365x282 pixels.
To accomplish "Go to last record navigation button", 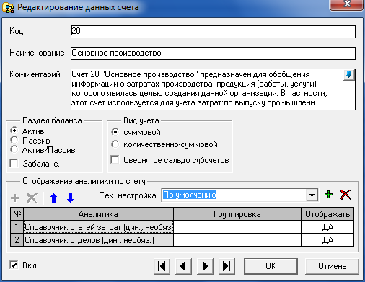I will 227,266.
